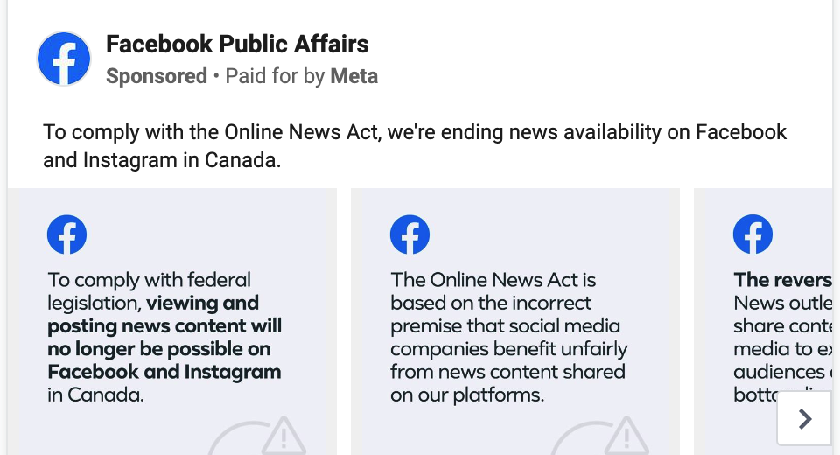The image size is (840, 455).
Task: Click warning triangle icon on first card
Action: click(283, 436)
